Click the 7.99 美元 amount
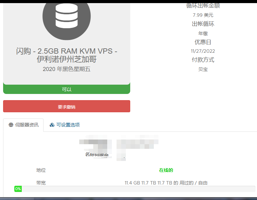Screen dimensions: 257x200 (x=203, y=15)
